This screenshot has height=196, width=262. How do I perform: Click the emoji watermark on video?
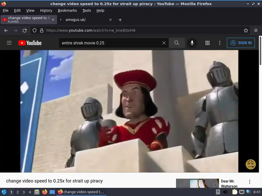pos(251,164)
